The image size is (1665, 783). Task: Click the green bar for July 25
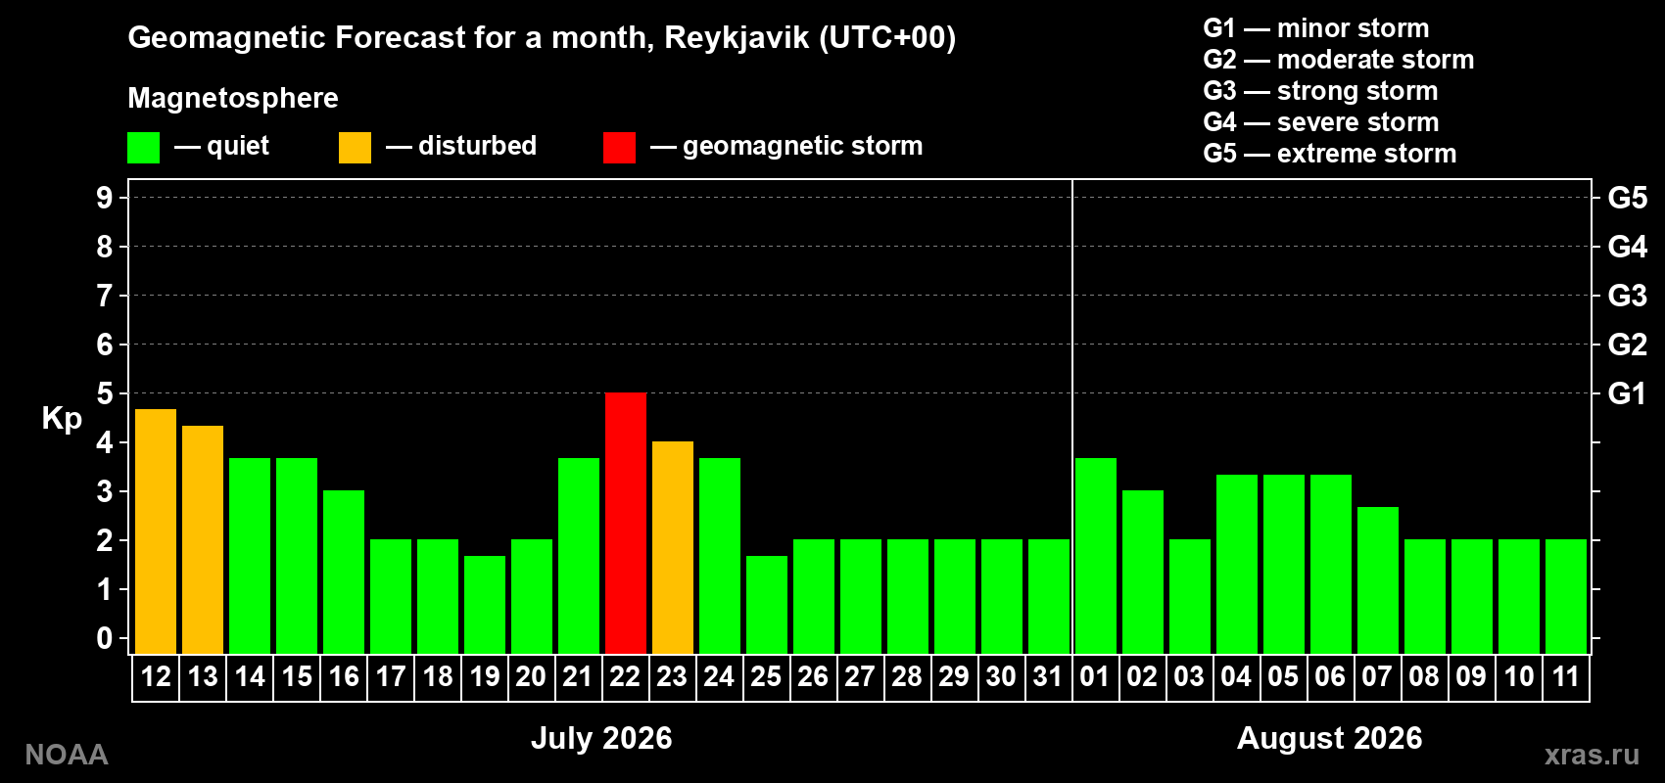767,605
